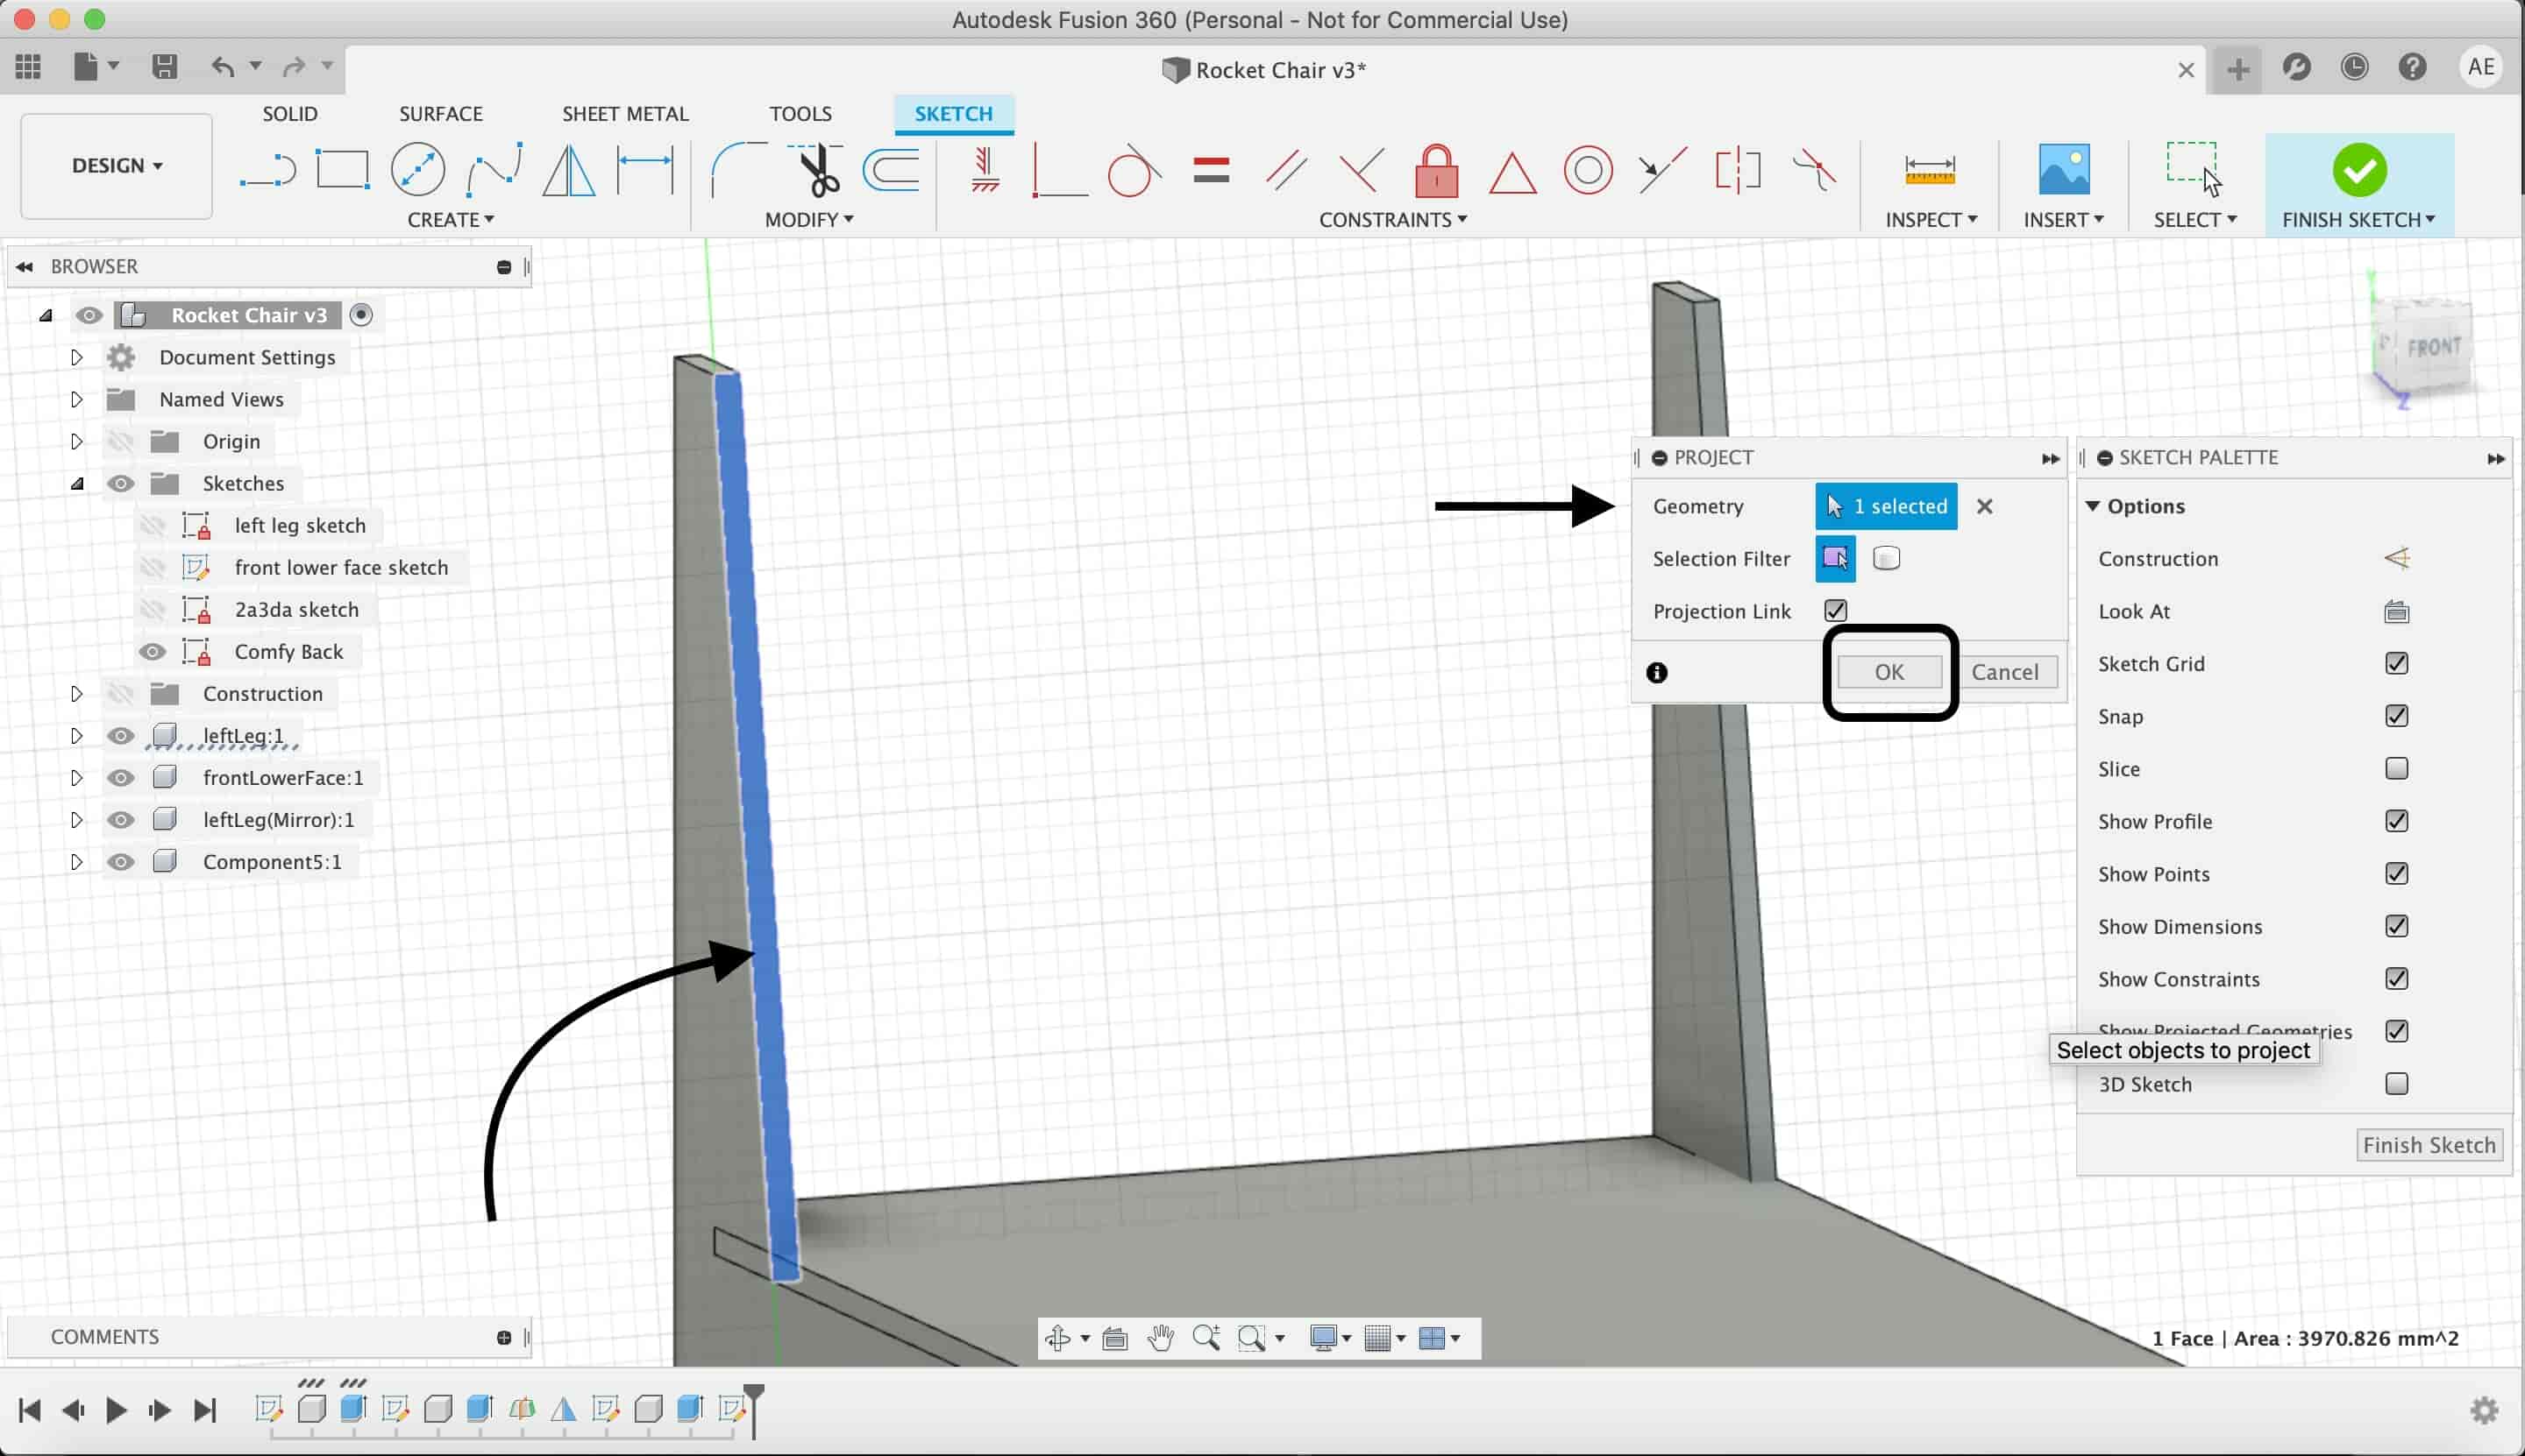The image size is (2525, 1456).
Task: Enable the 3D Sketch checkbox
Action: tap(2396, 1083)
